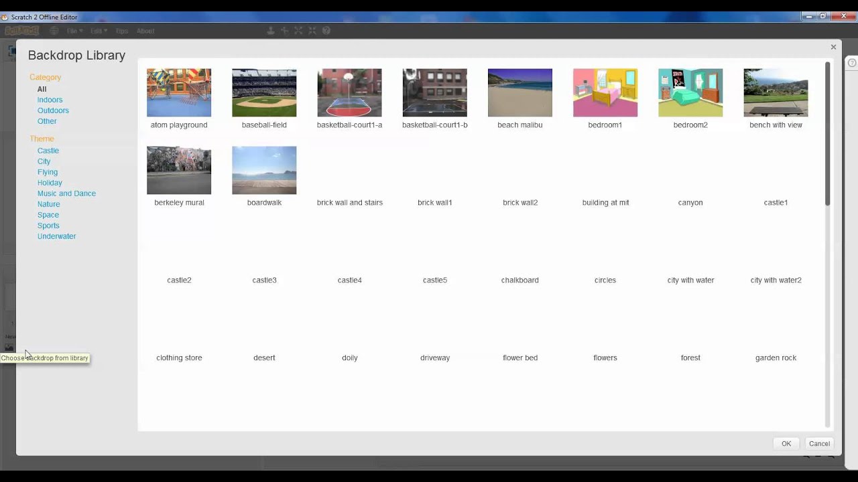Filter backdrops by All category

pos(42,89)
